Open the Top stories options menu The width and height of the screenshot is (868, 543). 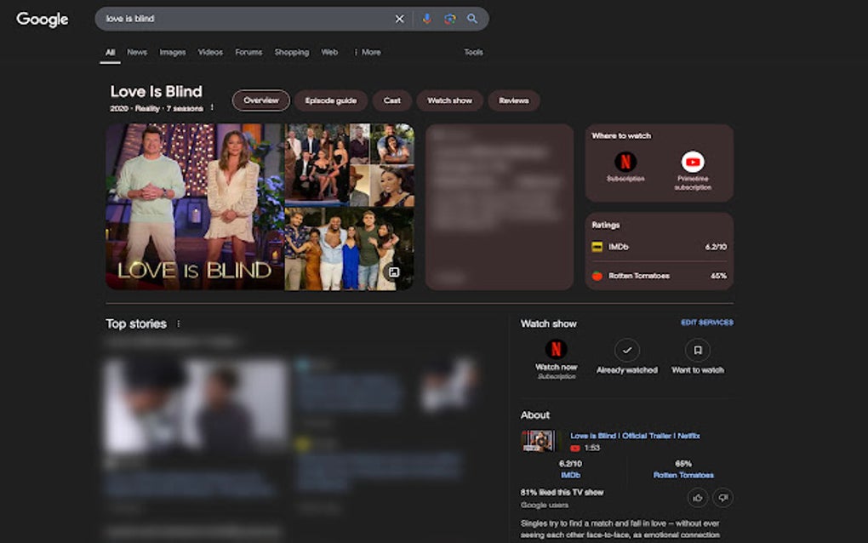pos(179,323)
